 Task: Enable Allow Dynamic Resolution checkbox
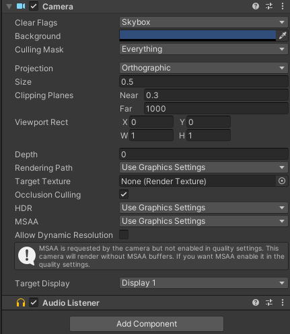[x=124, y=235]
